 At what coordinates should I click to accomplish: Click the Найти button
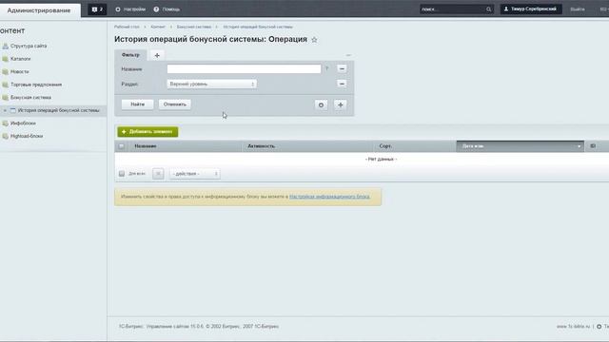pyautogui.click(x=137, y=104)
